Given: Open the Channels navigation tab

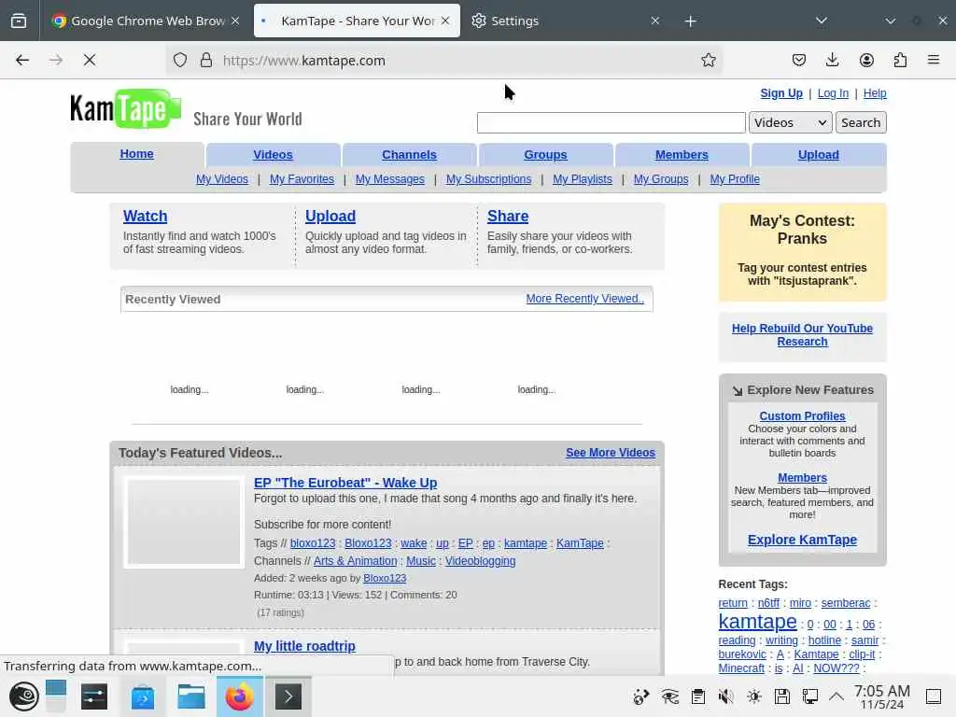Looking at the screenshot, I should pos(409,155).
